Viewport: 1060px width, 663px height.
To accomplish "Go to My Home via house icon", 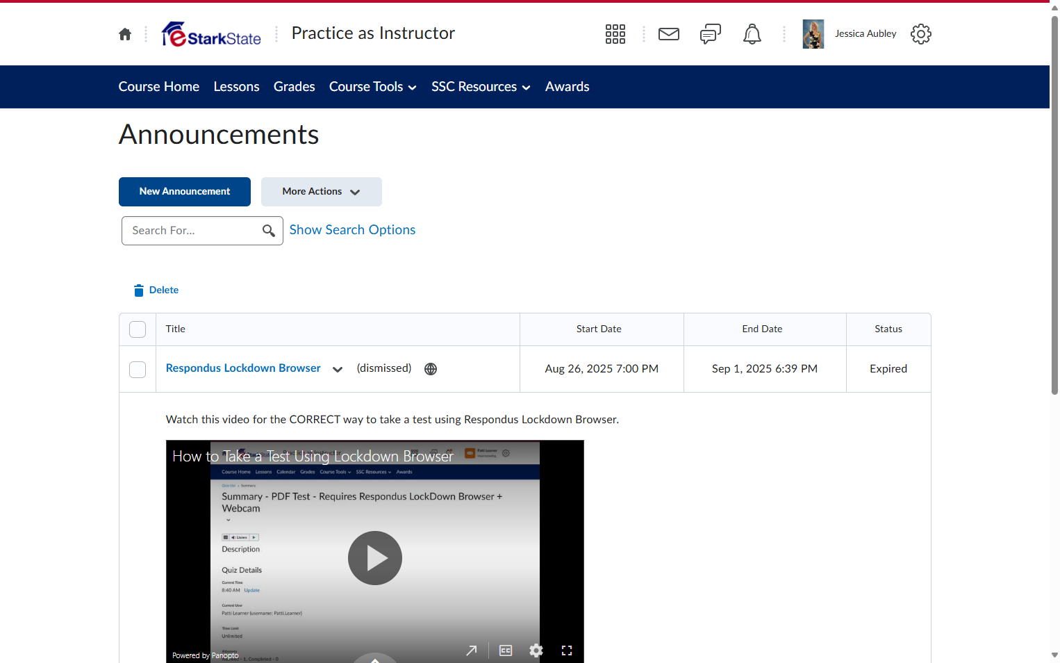I will pos(125,34).
